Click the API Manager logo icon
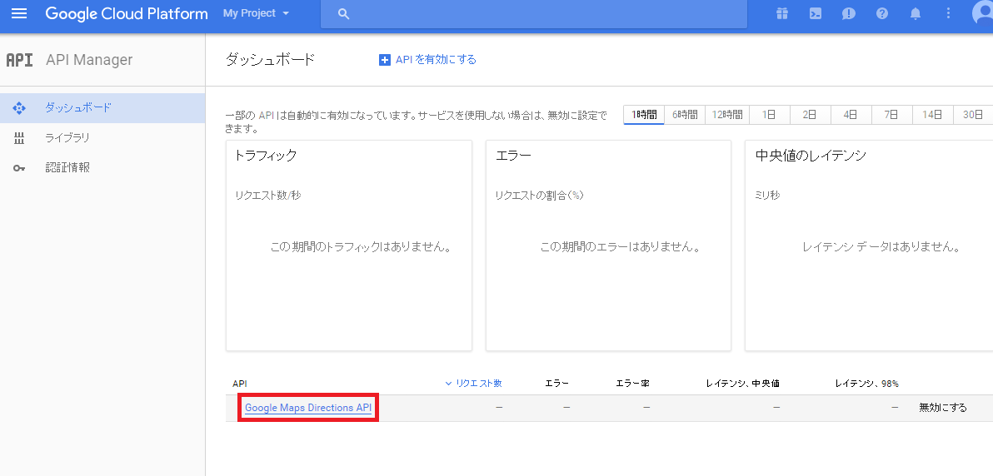Image resolution: width=993 pixels, height=476 pixels. point(19,60)
